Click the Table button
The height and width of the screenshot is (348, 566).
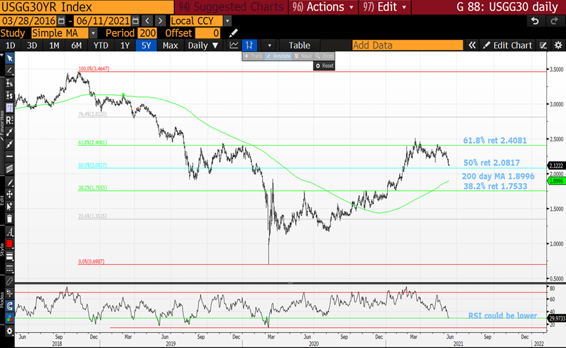point(299,46)
